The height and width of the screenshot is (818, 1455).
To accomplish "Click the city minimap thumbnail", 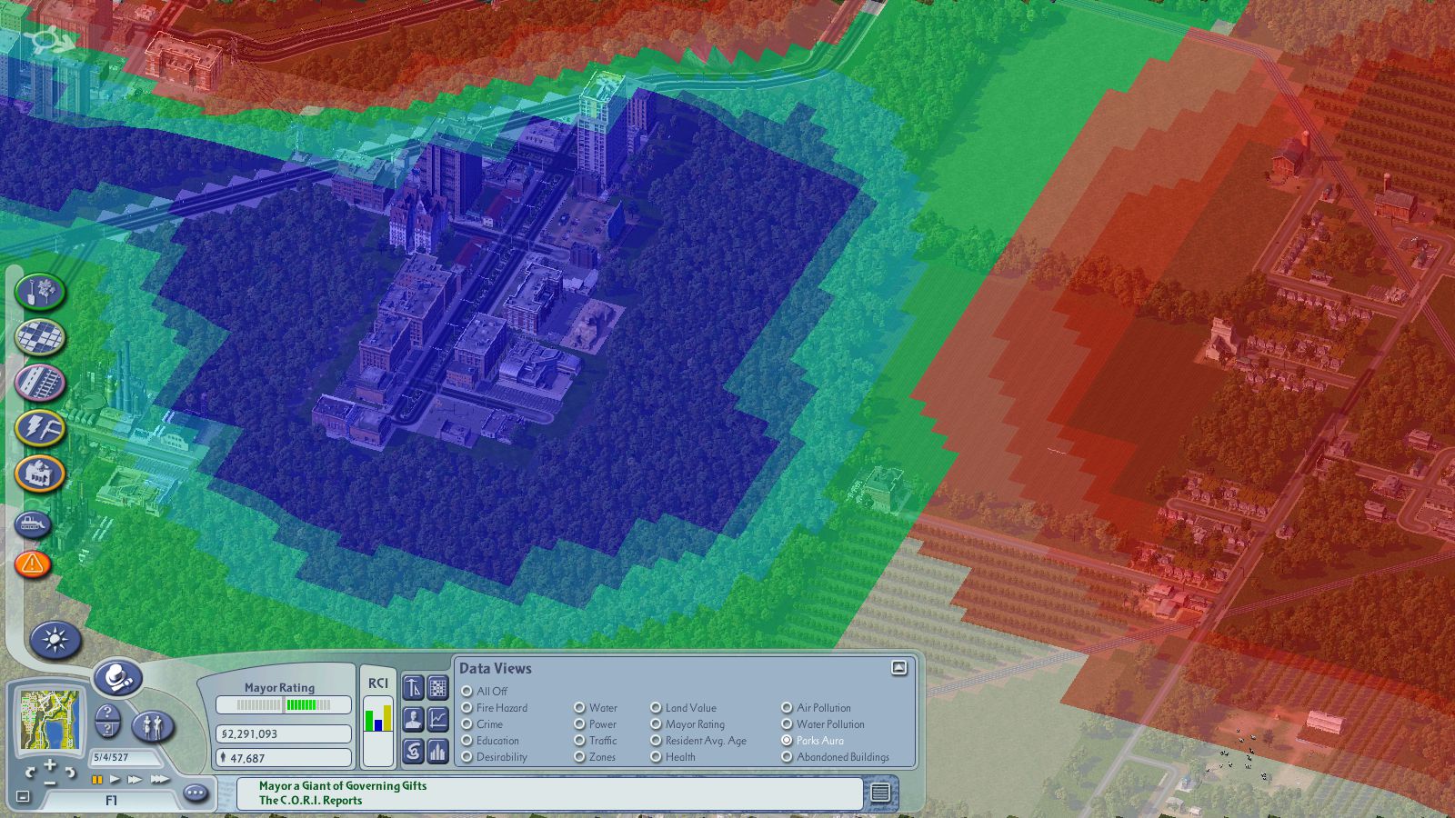I will coord(50,718).
